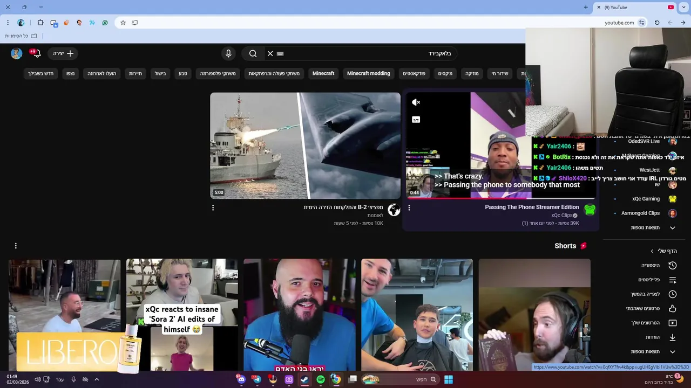Select the Minecraft modding filter chip
The image size is (691, 388).
click(368, 73)
